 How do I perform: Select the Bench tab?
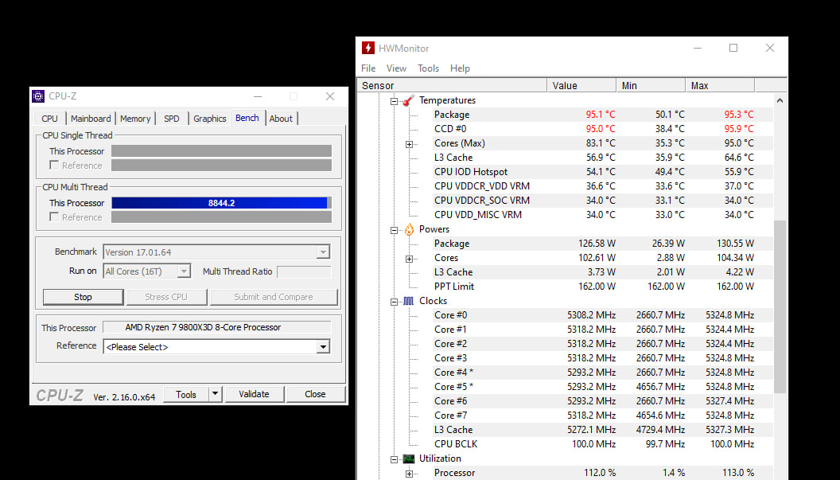point(247,118)
